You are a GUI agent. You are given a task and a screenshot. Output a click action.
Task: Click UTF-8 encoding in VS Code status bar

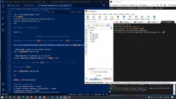pos(87,94)
